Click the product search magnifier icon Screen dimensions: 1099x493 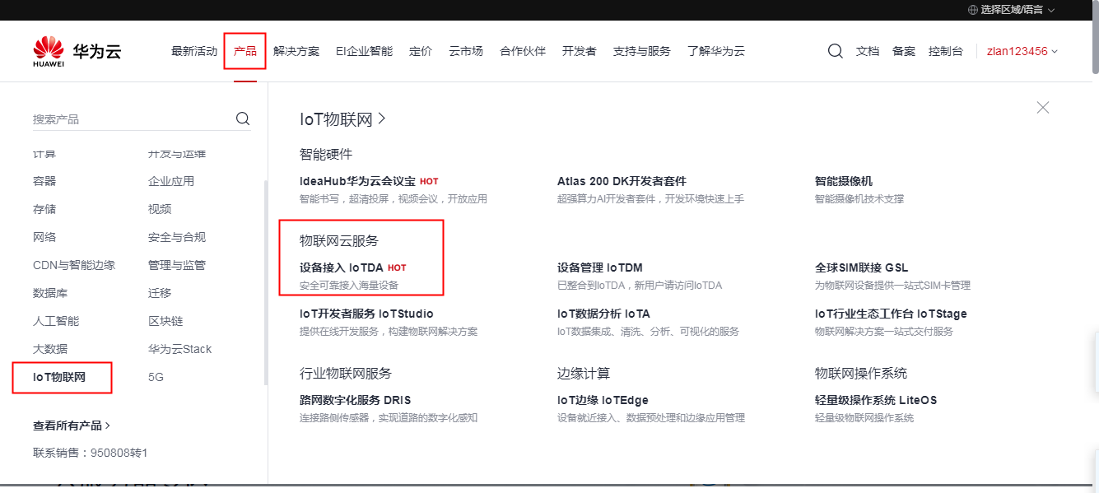point(243,119)
